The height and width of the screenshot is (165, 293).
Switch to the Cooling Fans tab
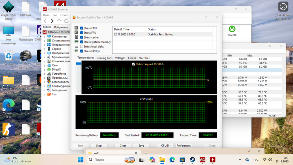pos(105,58)
